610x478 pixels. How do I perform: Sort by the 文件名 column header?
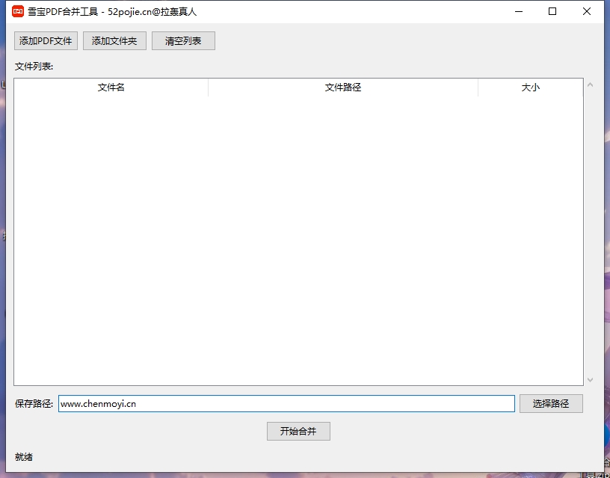[111, 88]
